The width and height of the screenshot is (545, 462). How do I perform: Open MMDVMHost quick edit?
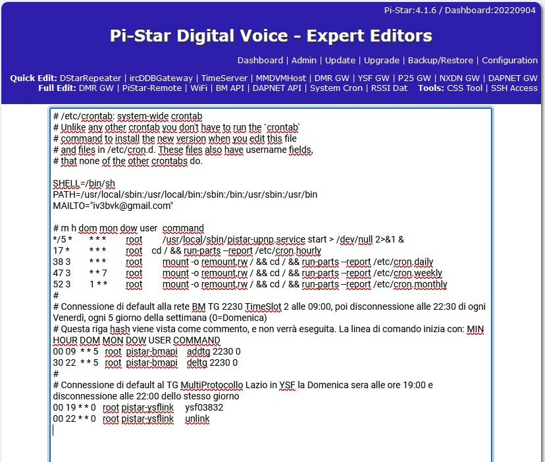281,78
